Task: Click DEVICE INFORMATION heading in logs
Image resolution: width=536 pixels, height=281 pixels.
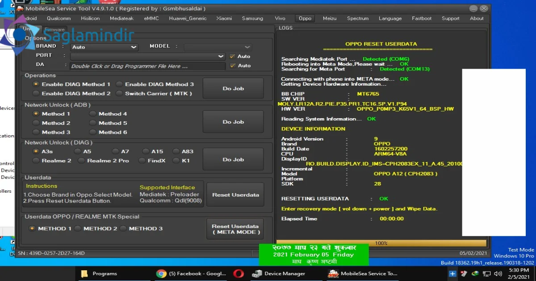Action: point(313,129)
